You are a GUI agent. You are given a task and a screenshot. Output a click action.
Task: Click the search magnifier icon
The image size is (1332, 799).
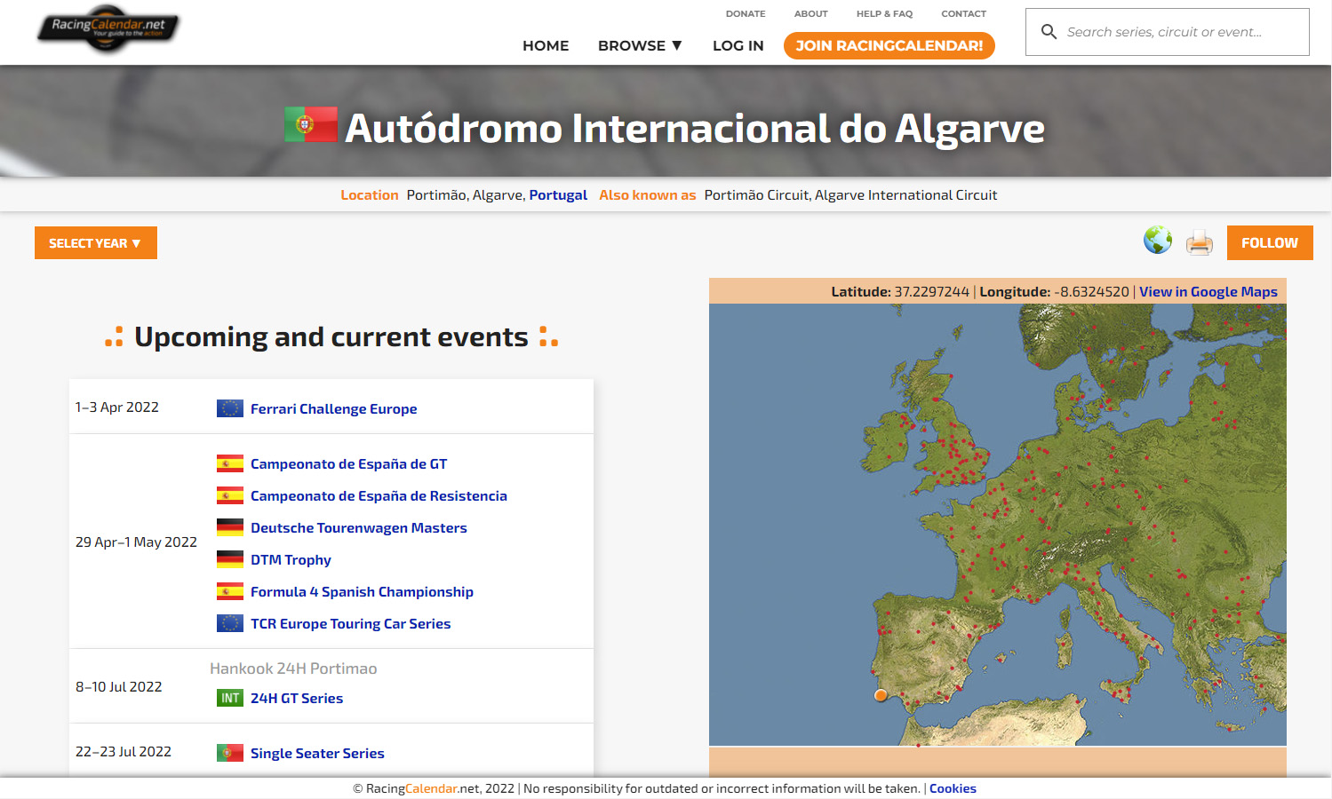pos(1049,32)
